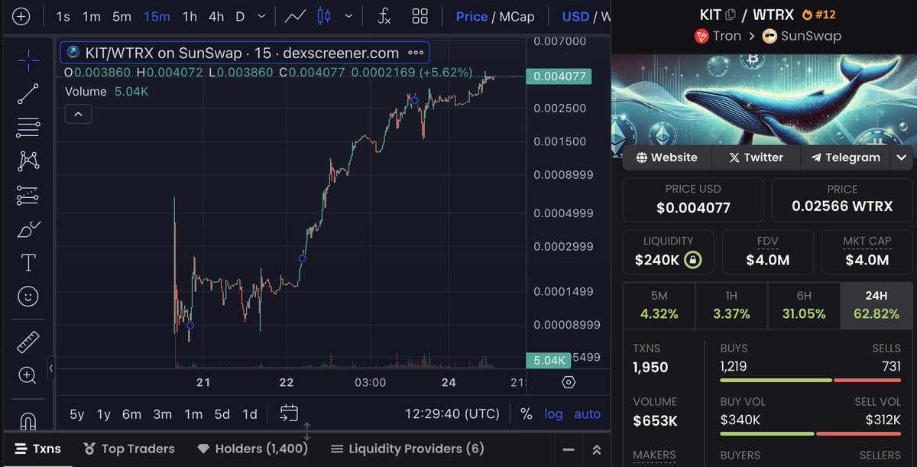
Task: Toggle auto scale on the chart
Action: pyautogui.click(x=587, y=413)
